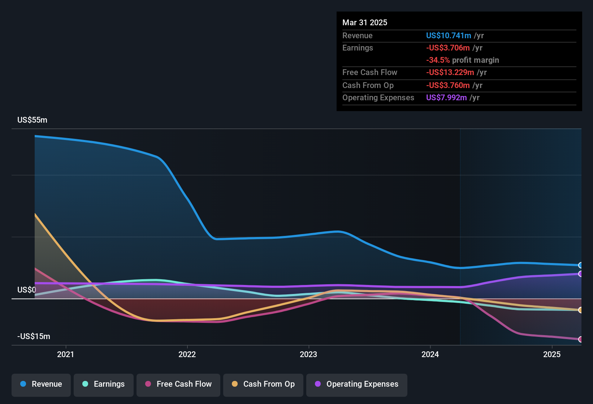Click the 2023 x-axis label
Screen dimensions: 593x404
point(308,354)
